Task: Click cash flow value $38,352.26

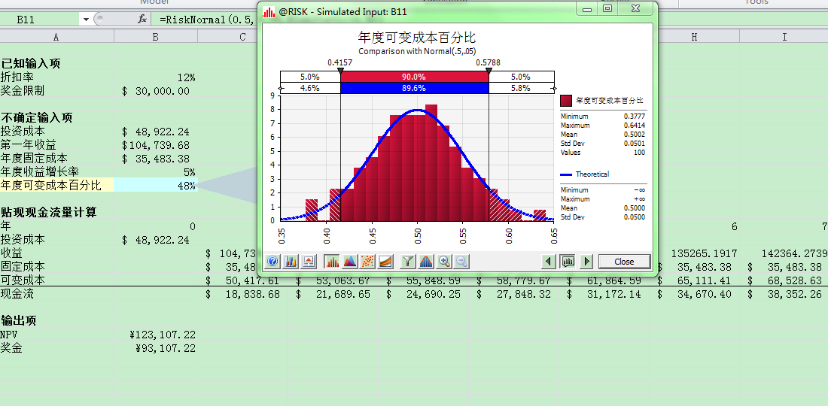Action: 784,294
